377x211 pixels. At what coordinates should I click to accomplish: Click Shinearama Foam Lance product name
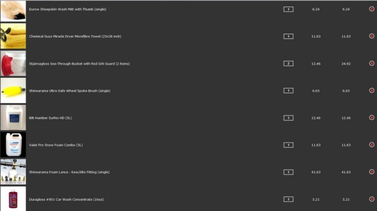[x=69, y=172]
